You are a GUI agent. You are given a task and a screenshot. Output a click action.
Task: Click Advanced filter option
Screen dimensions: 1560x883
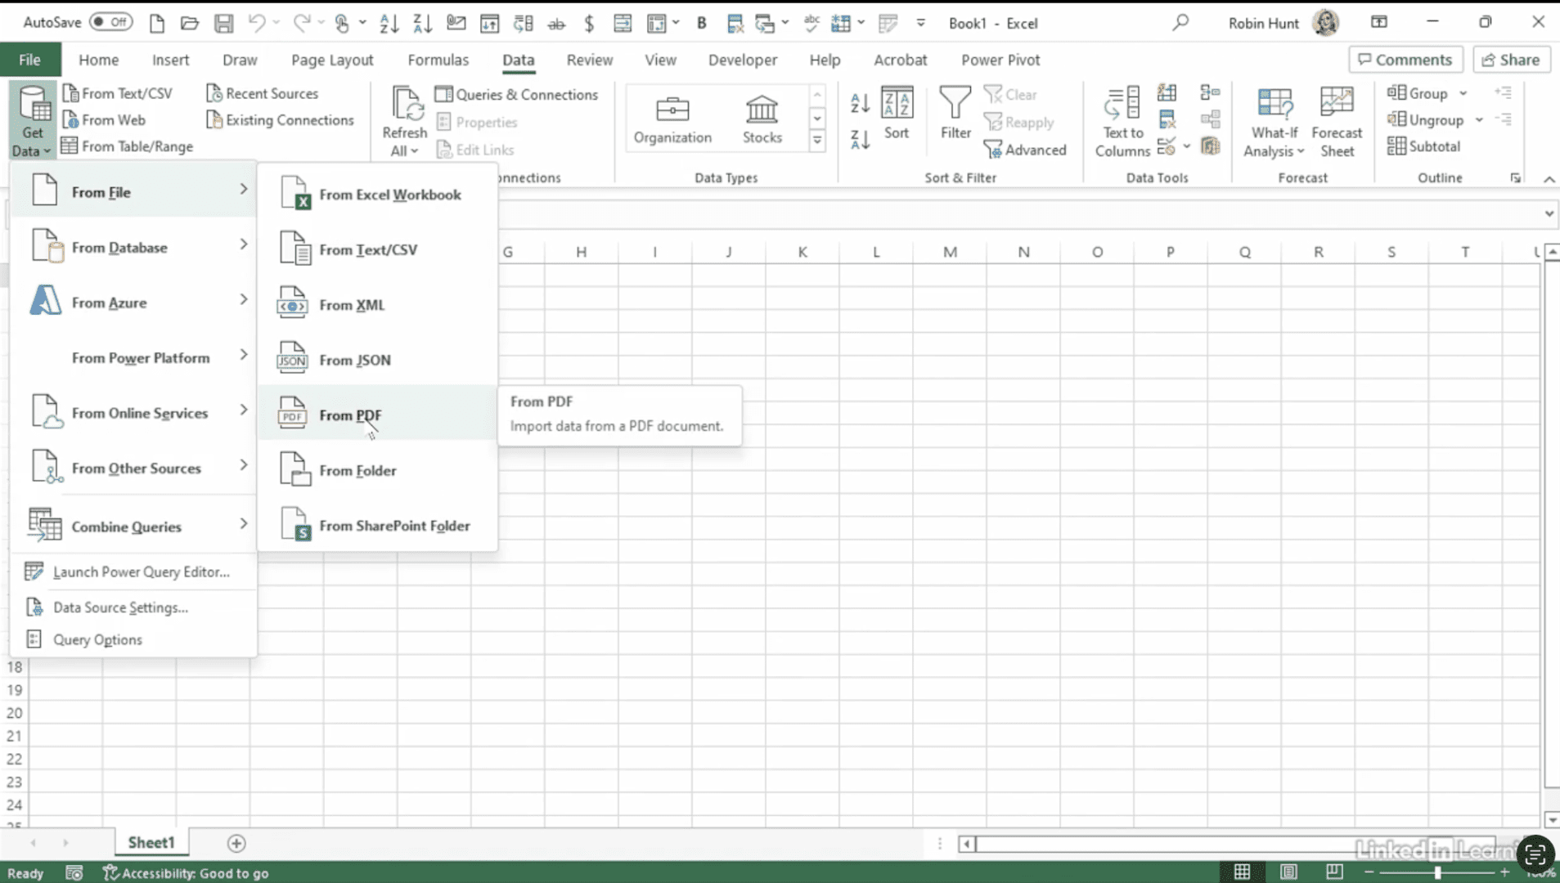pyautogui.click(x=1026, y=150)
